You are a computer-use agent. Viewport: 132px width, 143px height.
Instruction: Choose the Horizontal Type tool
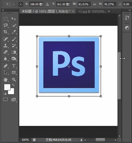[x=14, y=66]
